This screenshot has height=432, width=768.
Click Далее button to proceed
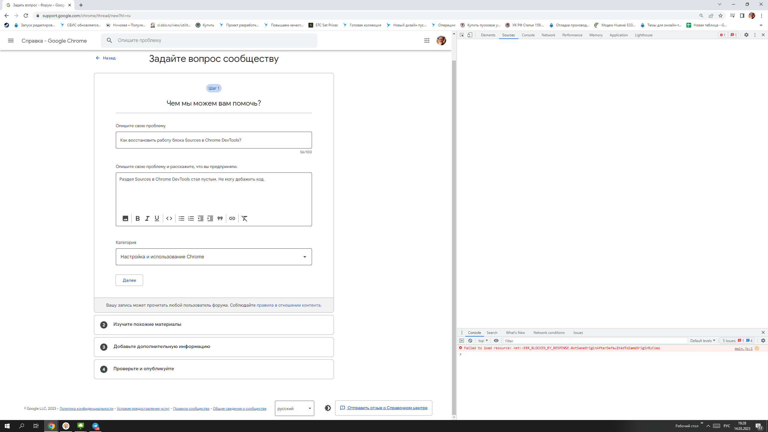click(129, 280)
